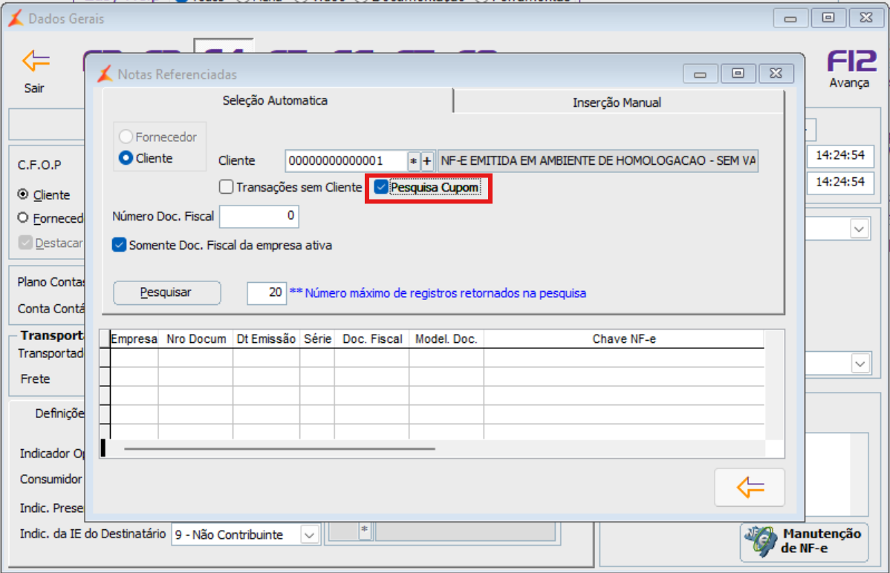890x573 pixels.
Task: Click the second 14:24:54 time field
Action: 840,182
